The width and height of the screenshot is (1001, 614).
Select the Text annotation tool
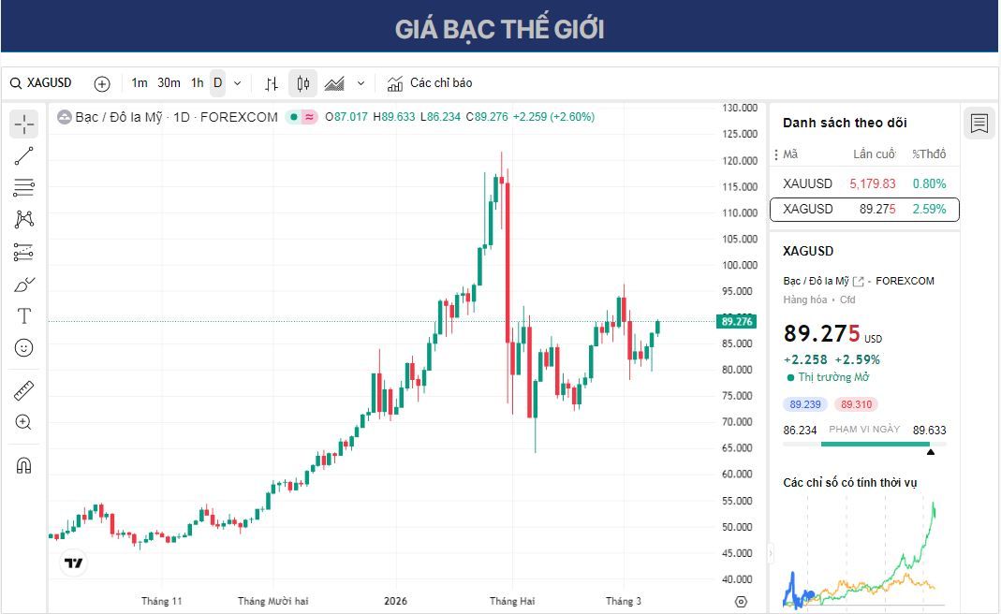(23, 316)
